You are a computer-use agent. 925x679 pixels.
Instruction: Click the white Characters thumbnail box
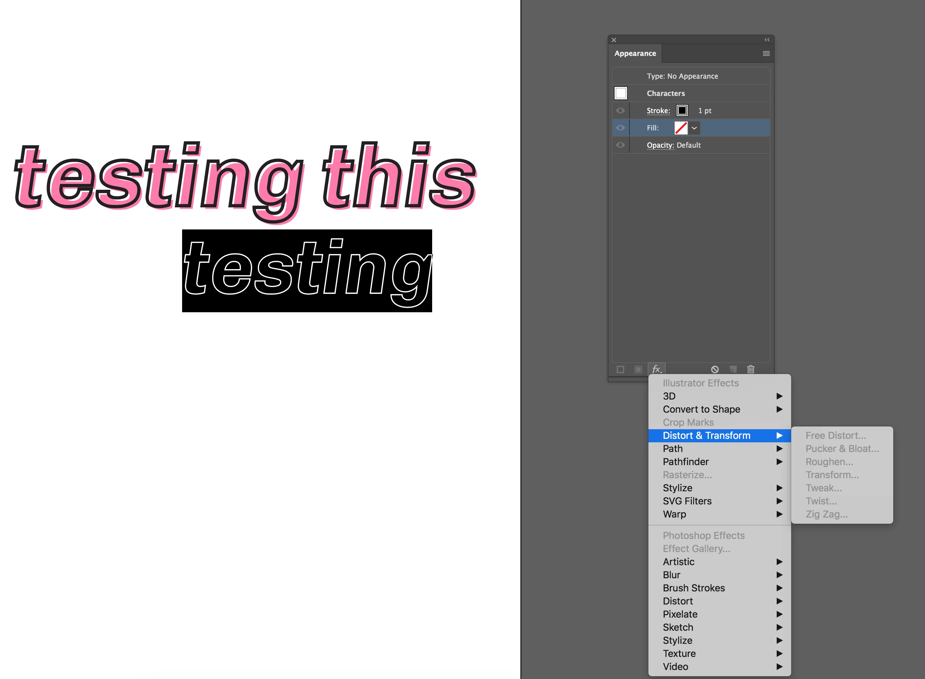pyautogui.click(x=621, y=93)
